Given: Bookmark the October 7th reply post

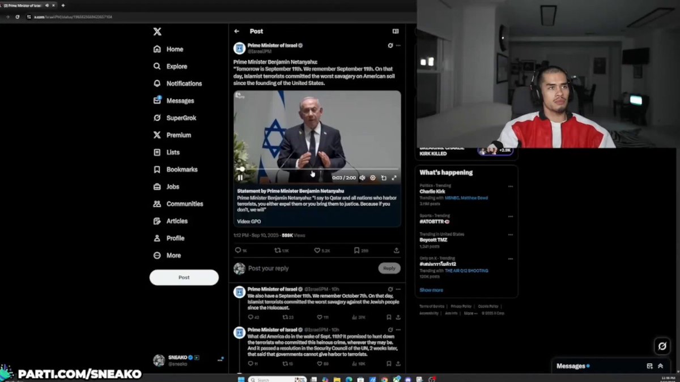Looking at the screenshot, I should (x=389, y=317).
